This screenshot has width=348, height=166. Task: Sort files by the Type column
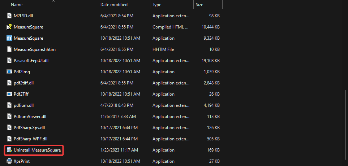click(x=157, y=5)
